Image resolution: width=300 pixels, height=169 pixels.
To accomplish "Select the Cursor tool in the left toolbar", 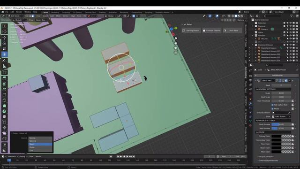I will click(4, 31).
